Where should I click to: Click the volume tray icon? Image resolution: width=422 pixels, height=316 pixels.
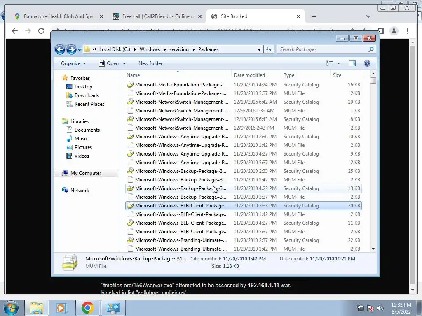click(x=380, y=308)
